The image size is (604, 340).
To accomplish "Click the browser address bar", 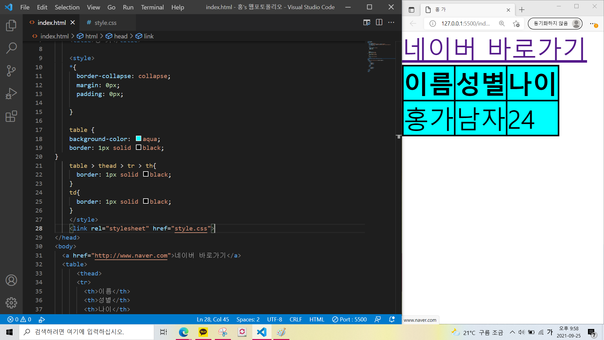I will point(465,24).
